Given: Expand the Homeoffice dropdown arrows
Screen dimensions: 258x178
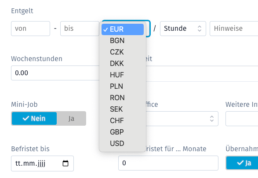Looking at the screenshot, I should [x=212, y=119].
